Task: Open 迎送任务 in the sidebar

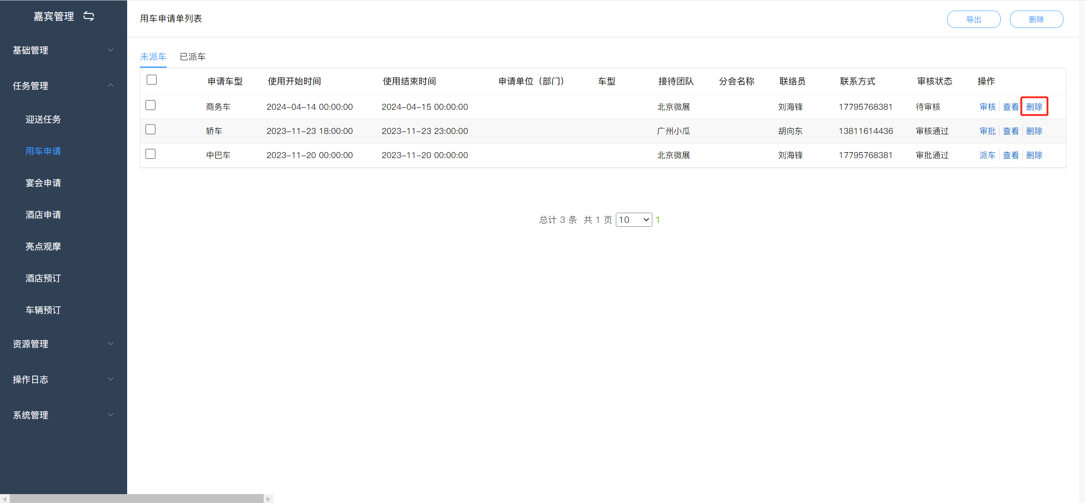Action: coord(43,119)
